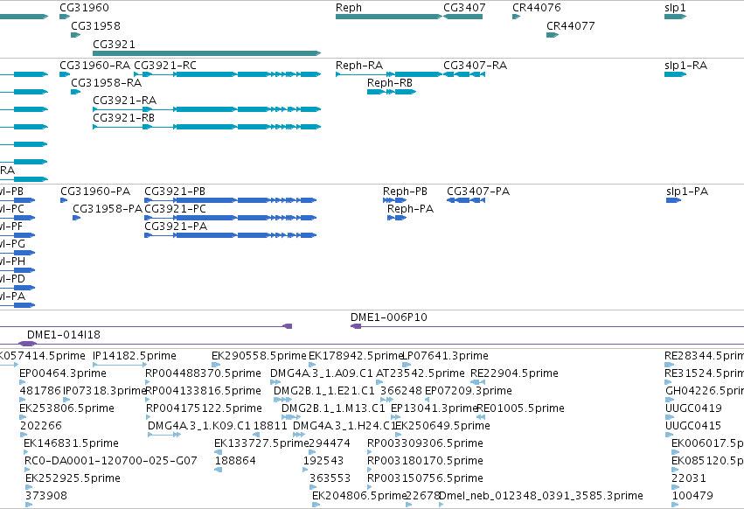Select protein CG3921-PA
744x509 pixels.
(231, 235)
